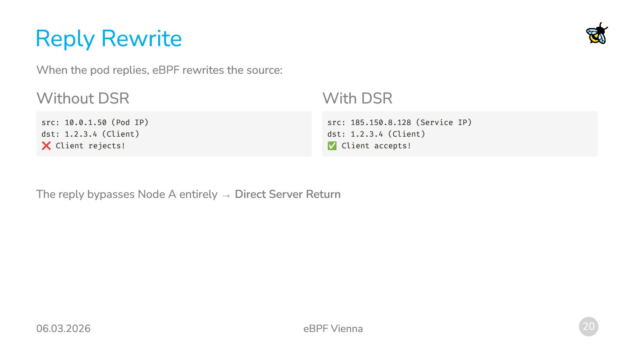Click the dst line in With DSR block

tap(376, 134)
